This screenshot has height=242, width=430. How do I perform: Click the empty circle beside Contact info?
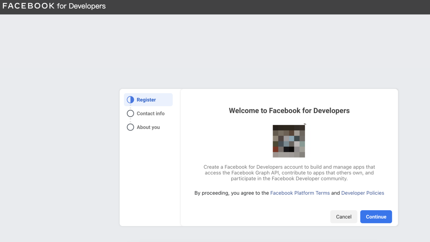130,113
